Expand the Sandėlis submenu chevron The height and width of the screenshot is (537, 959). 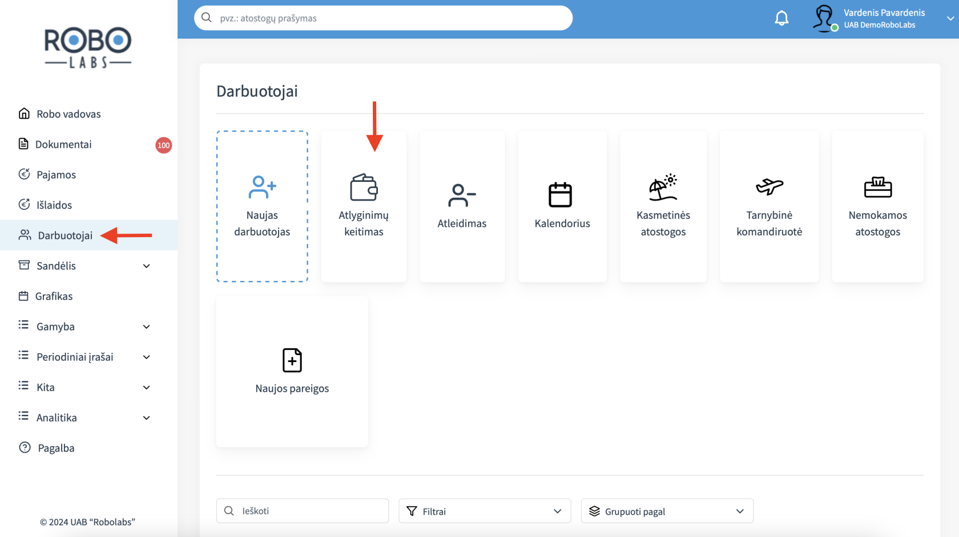point(147,266)
